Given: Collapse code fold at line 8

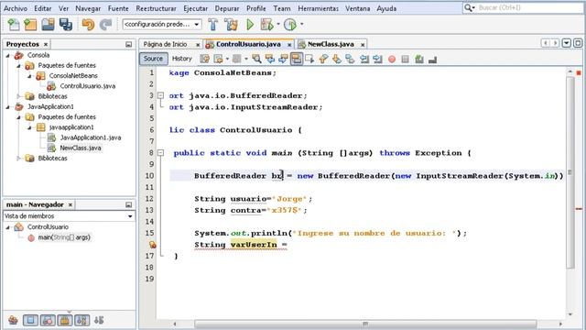Looking at the screenshot, I should 161,153.
